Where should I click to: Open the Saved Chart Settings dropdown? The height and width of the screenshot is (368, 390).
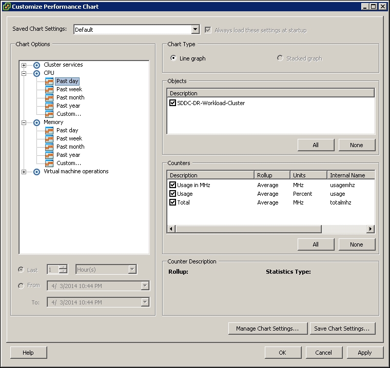(196, 30)
